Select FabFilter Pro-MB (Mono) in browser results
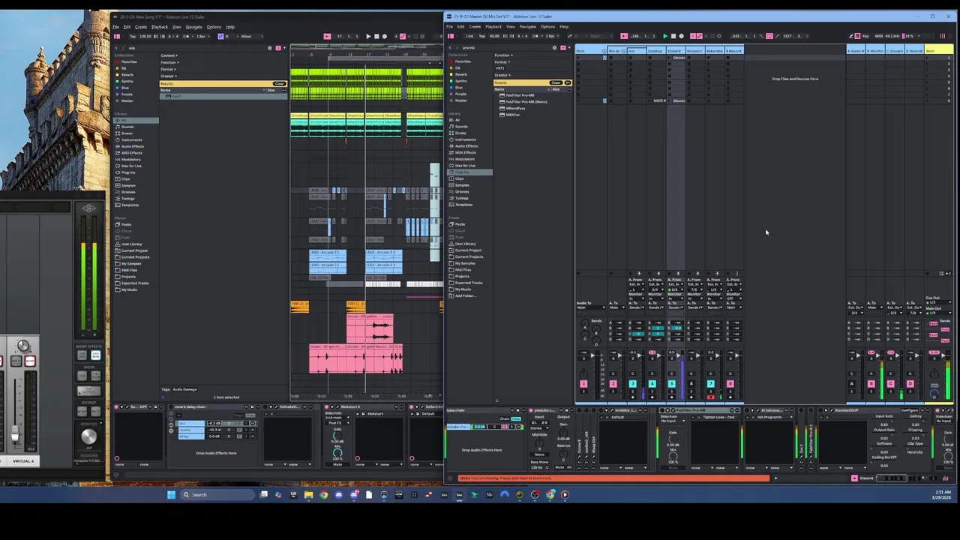Screen dimensions: 960x540 528,102
